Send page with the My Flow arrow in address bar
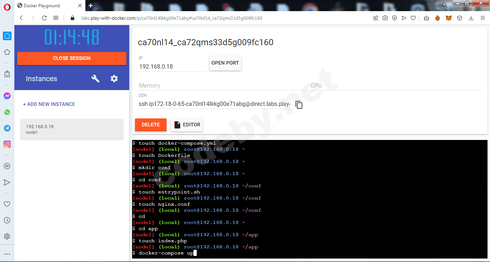 [404, 18]
